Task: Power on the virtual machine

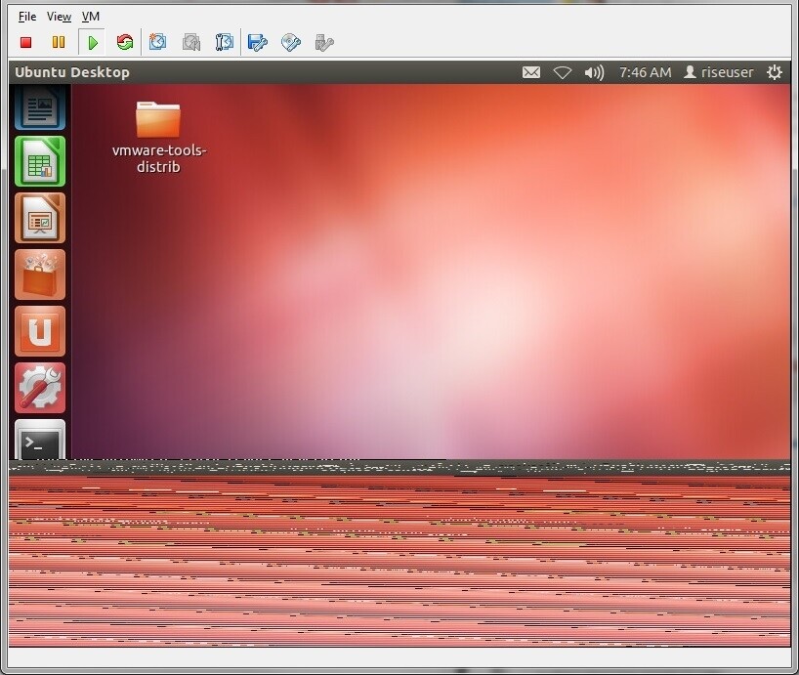Action: click(x=91, y=42)
